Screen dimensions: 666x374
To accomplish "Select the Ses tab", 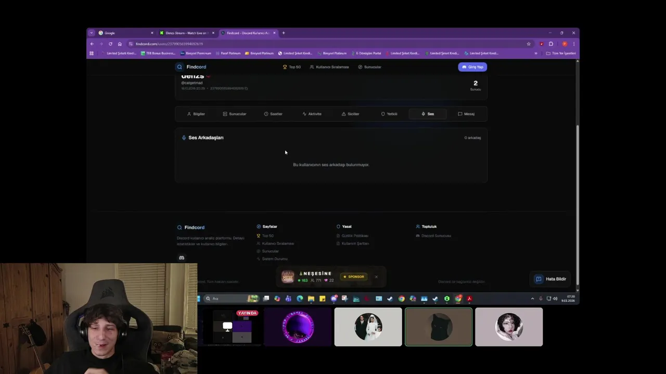I will [x=428, y=114].
